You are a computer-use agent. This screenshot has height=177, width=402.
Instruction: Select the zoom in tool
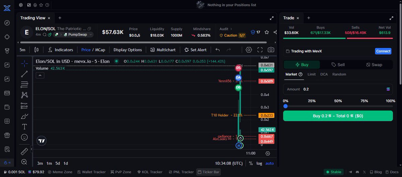tap(24, 162)
